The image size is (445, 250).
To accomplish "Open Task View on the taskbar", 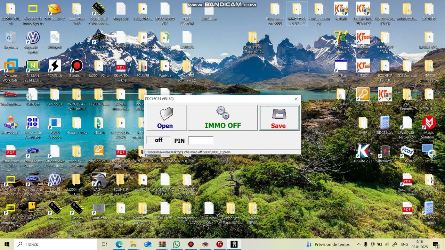I will pos(104,244).
